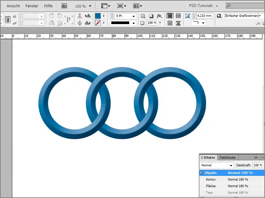Screen dimensions: 265x198
Task: Open the shear angle dropdown
Action: pos(41,23)
